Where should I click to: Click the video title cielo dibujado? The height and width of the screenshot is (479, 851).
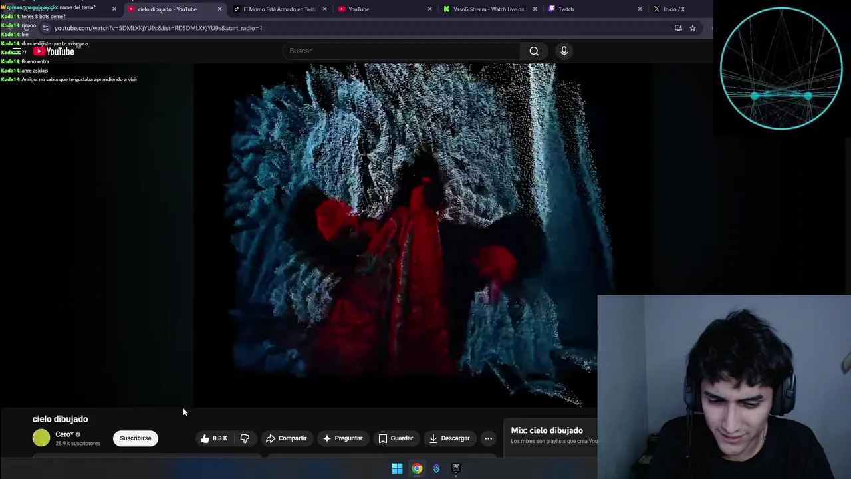point(60,419)
